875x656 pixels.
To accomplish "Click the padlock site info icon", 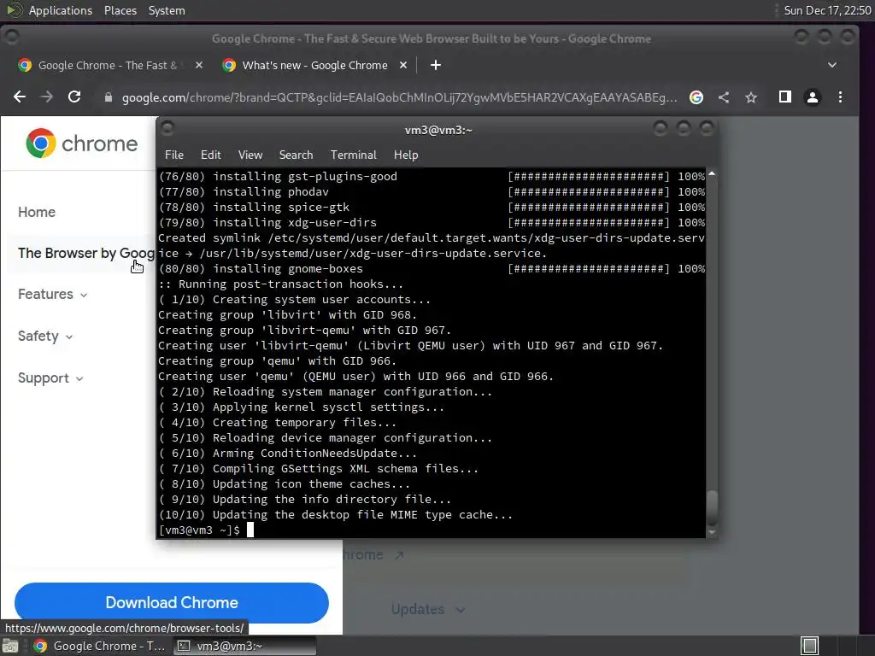I will pyautogui.click(x=109, y=97).
